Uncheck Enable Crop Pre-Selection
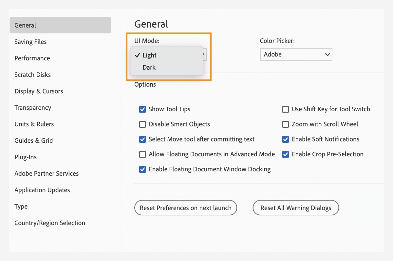The height and width of the screenshot is (261, 393). pos(286,154)
